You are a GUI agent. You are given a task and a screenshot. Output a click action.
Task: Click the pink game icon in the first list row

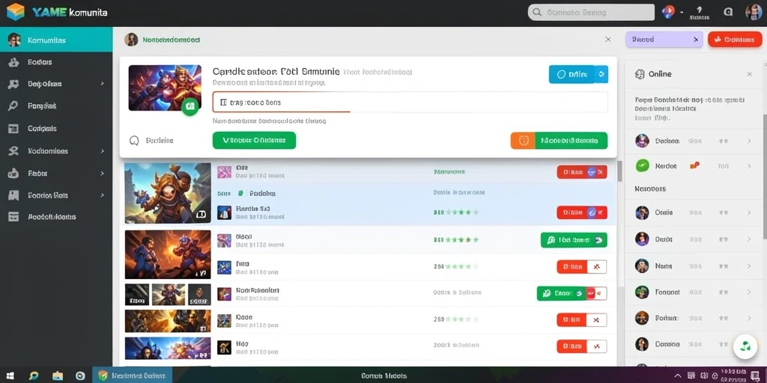224,171
